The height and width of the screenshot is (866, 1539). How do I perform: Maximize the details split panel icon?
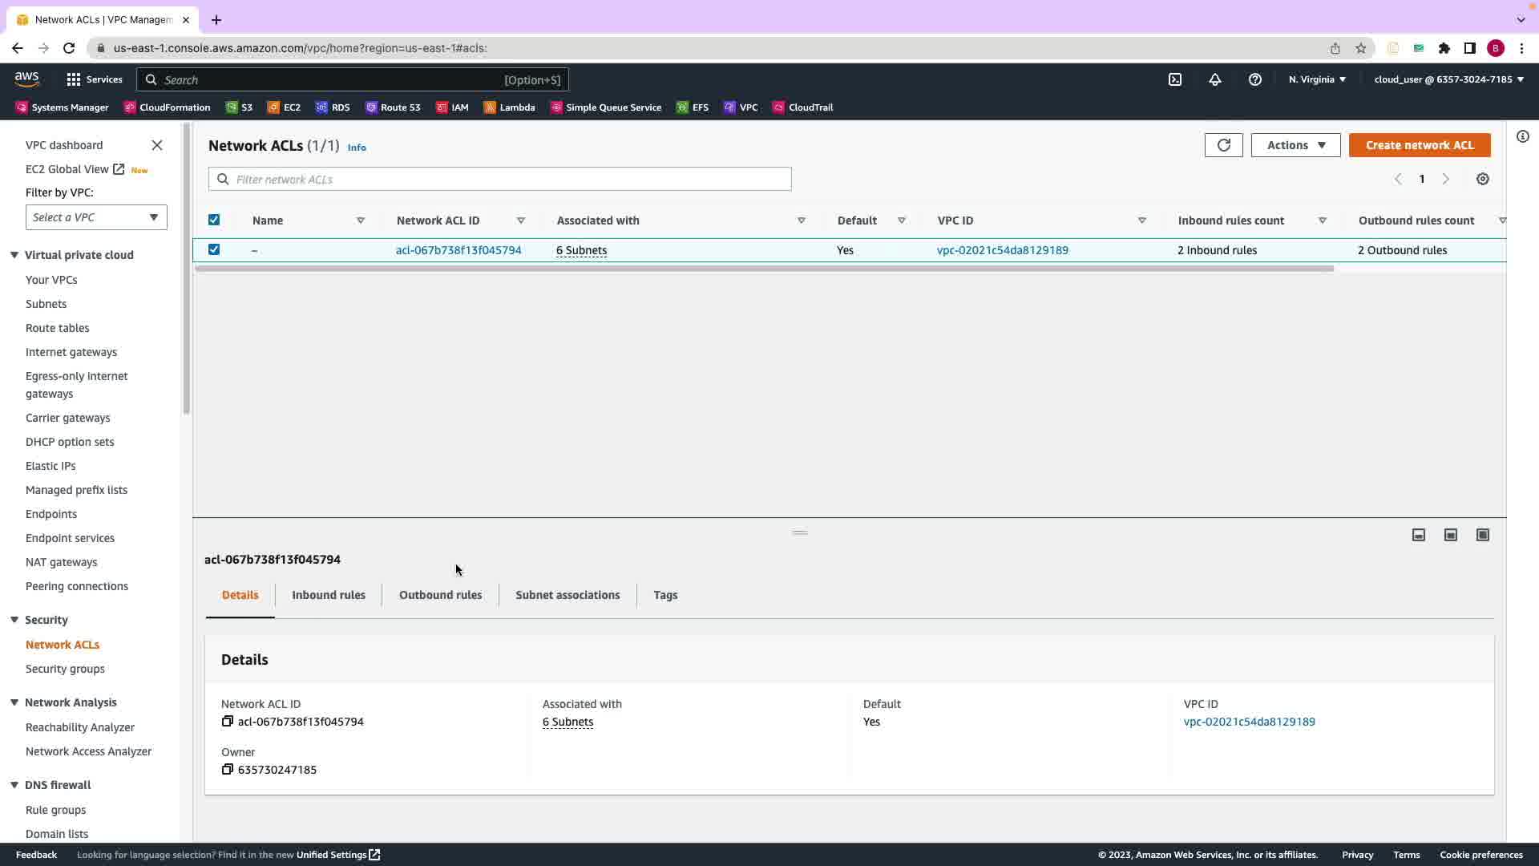pos(1483,535)
